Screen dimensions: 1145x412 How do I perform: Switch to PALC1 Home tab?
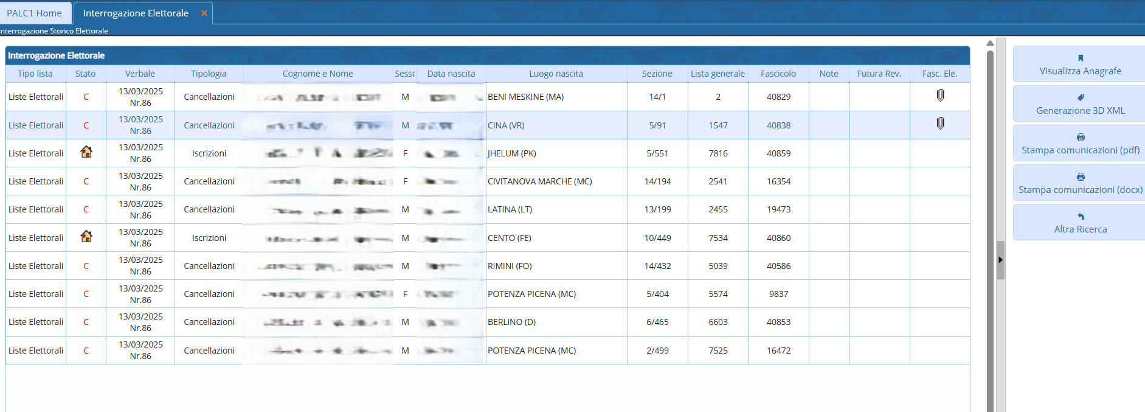[35, 13]
